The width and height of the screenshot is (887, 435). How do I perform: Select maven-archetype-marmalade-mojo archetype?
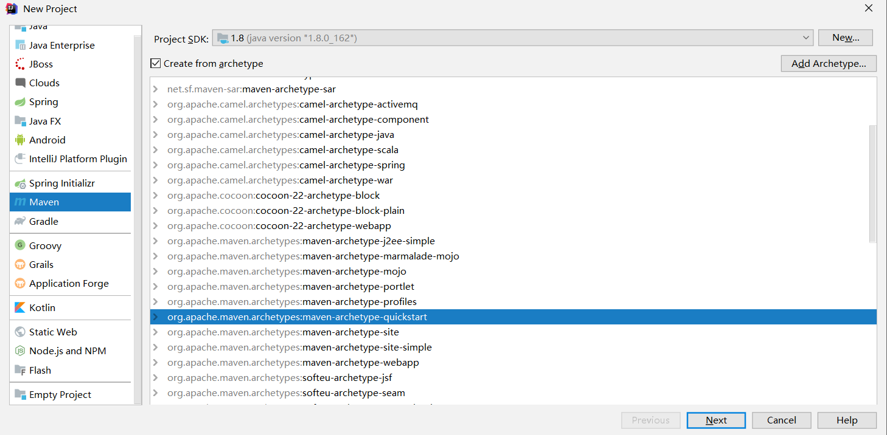pyautogui.click(x=513, y=256)
